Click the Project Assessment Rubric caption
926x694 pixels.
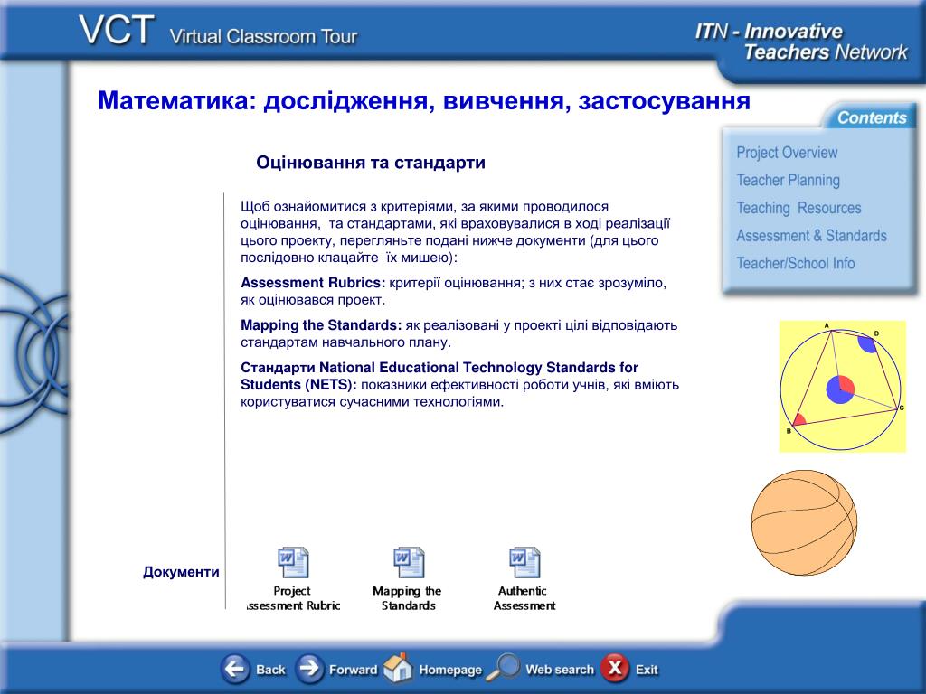(x=292, y=598)
